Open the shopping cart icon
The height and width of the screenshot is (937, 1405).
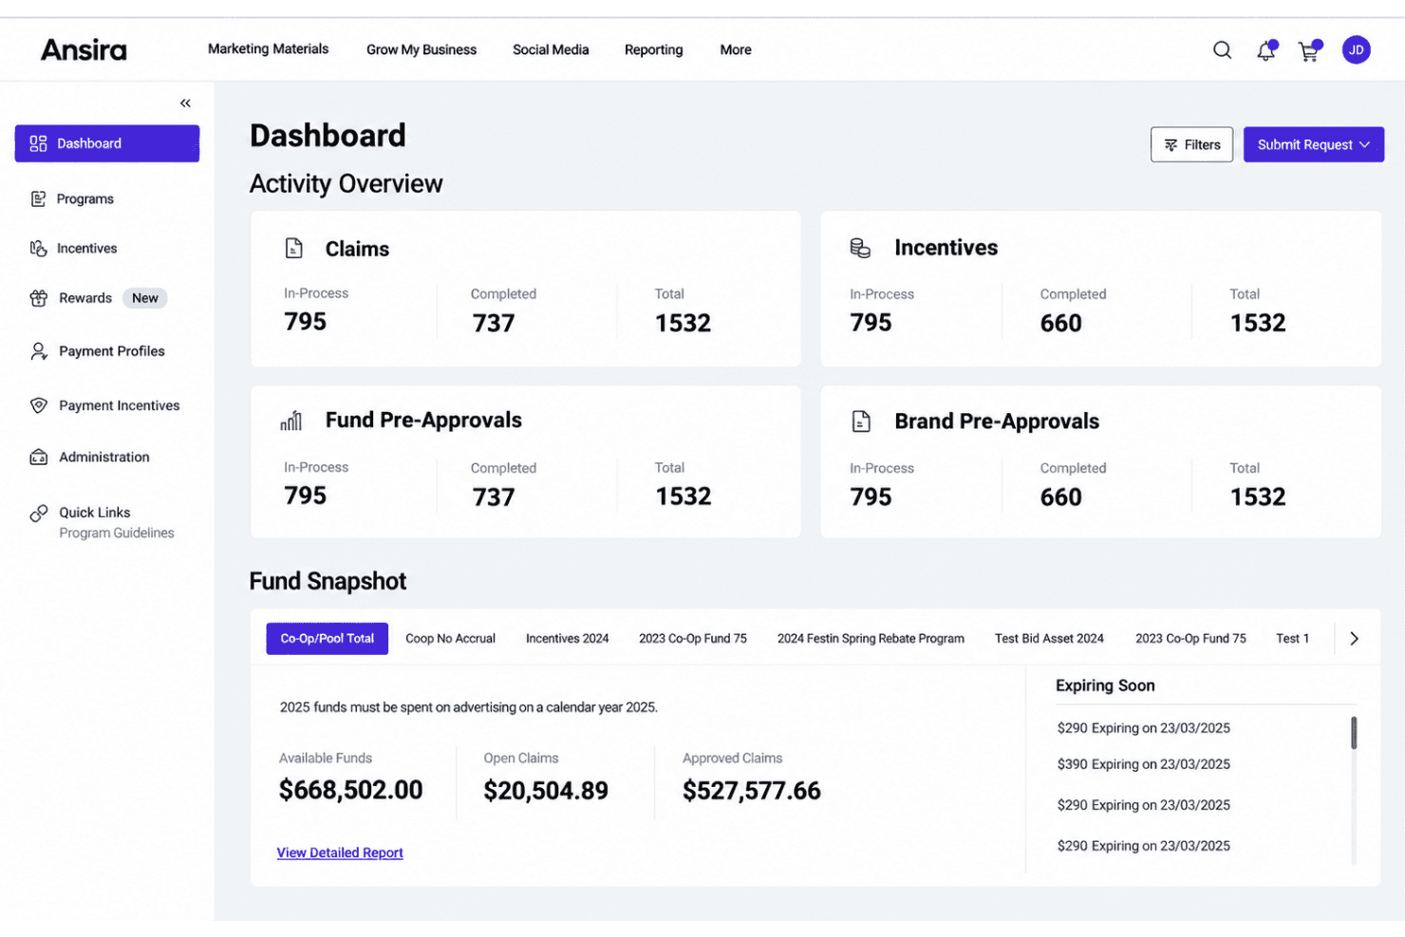click(1310, 50)
